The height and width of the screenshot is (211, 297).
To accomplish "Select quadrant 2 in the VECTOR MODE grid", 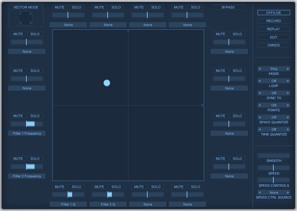I will point(30,14).
